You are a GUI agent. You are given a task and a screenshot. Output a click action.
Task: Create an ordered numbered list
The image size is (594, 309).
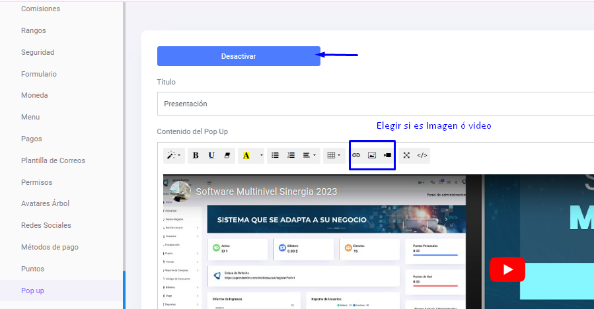[291, 156]
